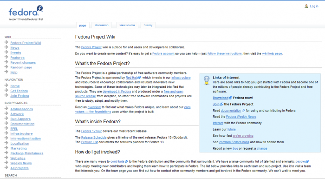The height and width of the screenshot is (179, 325).
Task: Click the external-link icon after Download
Action: (230, 98)
